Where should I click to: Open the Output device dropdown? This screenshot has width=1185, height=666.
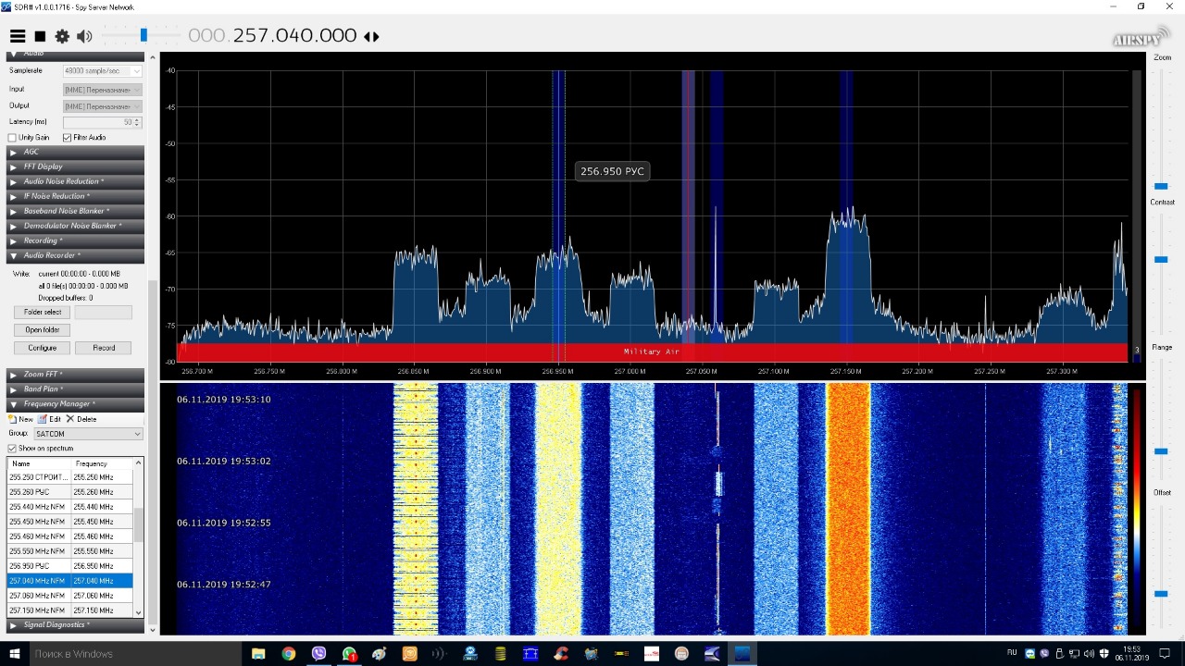pyautogui.click(x=103, y=106)
